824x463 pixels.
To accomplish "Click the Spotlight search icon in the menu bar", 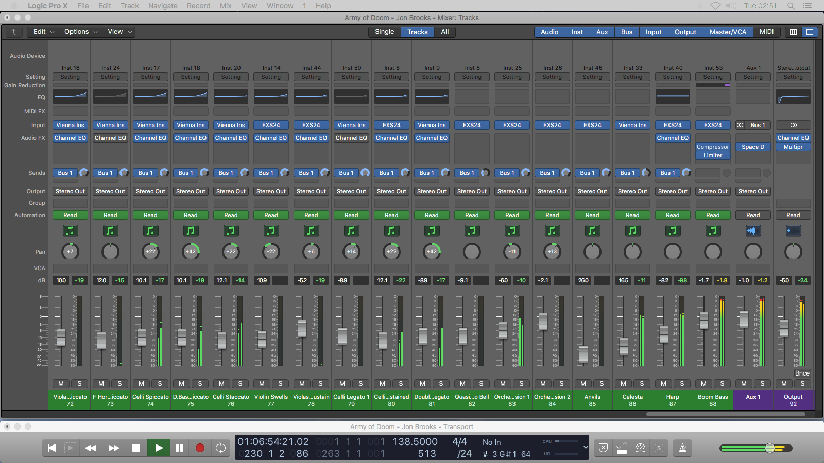I will click(x=791, y=6).
